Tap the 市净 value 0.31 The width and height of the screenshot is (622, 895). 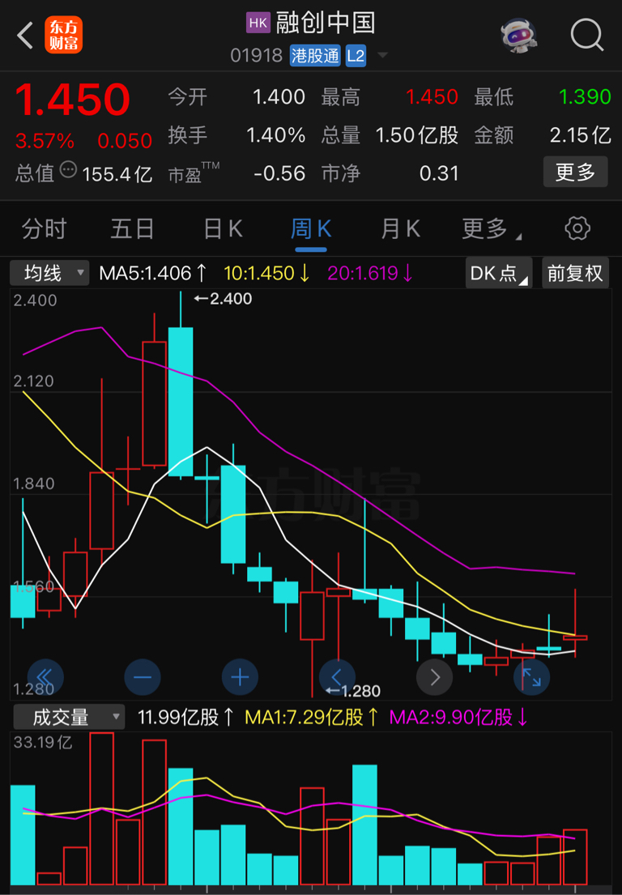[439, 173]
